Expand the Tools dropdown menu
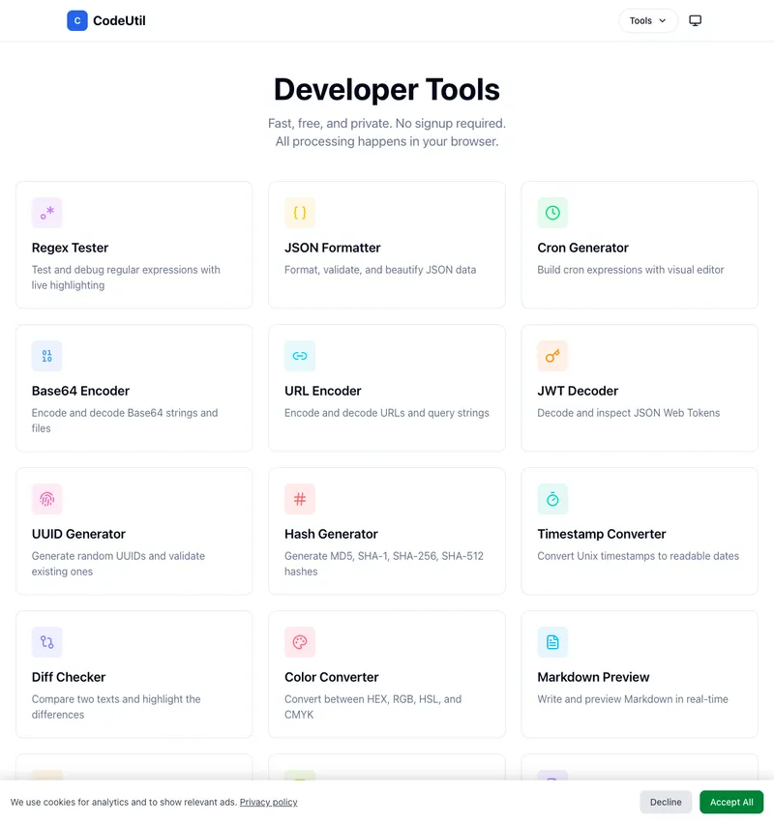The image size is (774, 824). [647, 20]
